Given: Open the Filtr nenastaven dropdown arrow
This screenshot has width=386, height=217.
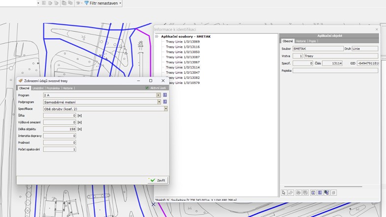Looking at the screenshot, I should tap(120, 3).
